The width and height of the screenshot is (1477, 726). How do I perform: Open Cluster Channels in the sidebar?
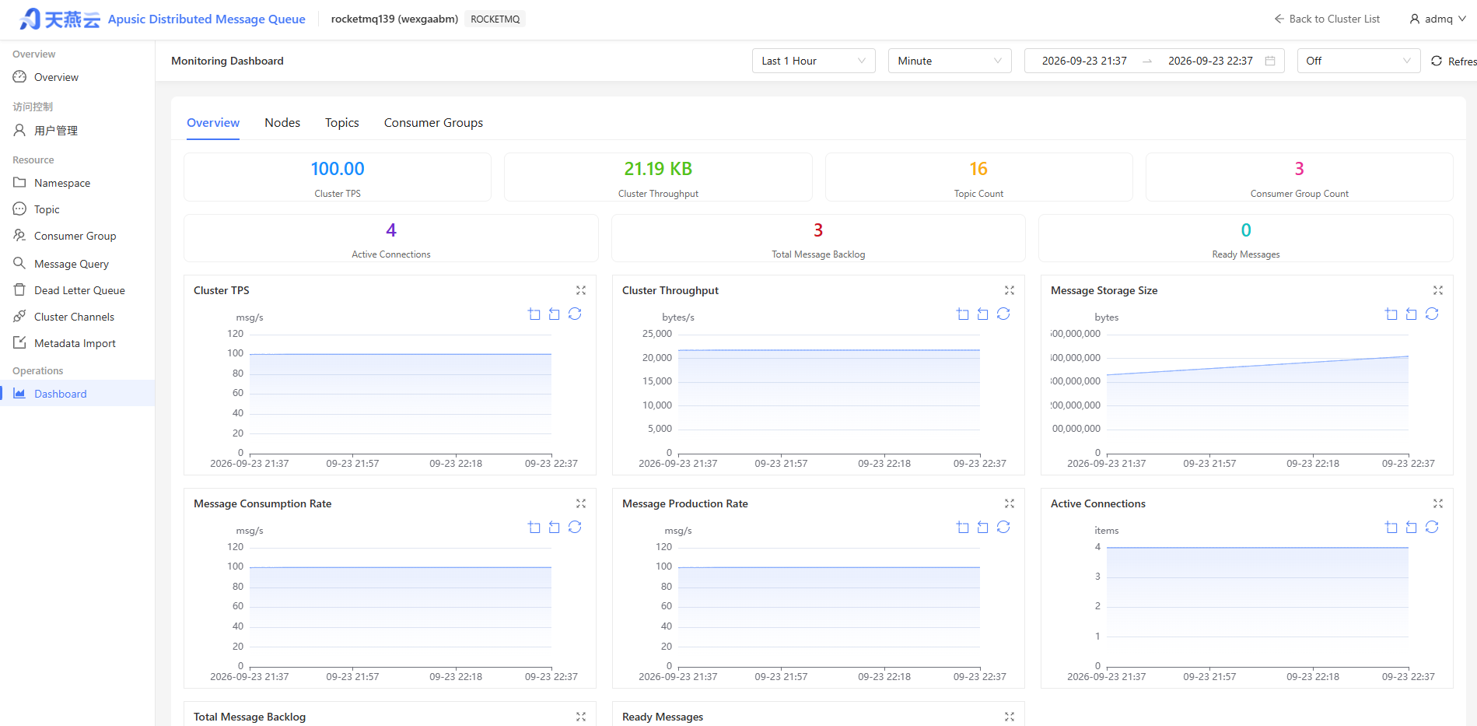pyautogui.click(x=78, y=317)
